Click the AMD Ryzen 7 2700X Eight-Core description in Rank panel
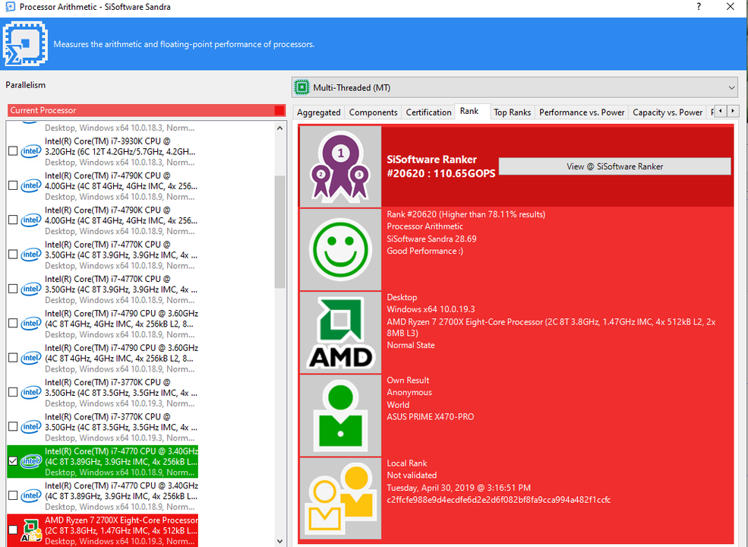The width and height of the screenshot is (748, 547). [551, 327]
